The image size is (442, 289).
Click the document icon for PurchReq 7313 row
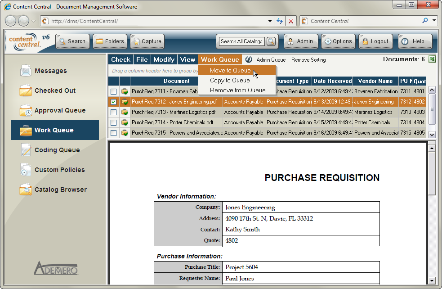click(x=125, y=112)
